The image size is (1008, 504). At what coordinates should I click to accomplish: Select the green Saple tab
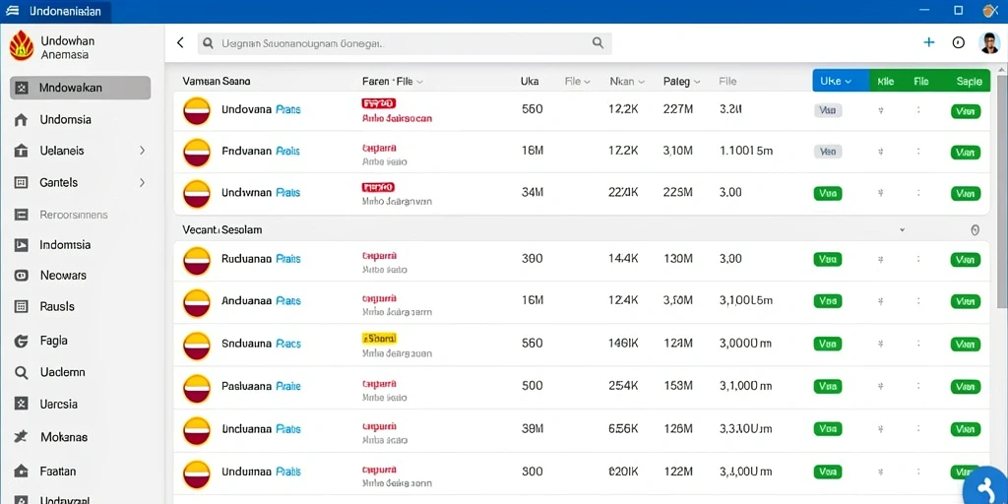click(969, 82)
